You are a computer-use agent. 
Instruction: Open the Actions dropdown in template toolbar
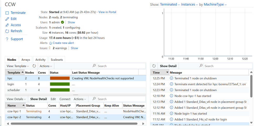46,66
